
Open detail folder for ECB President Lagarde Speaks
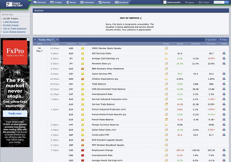166,140
